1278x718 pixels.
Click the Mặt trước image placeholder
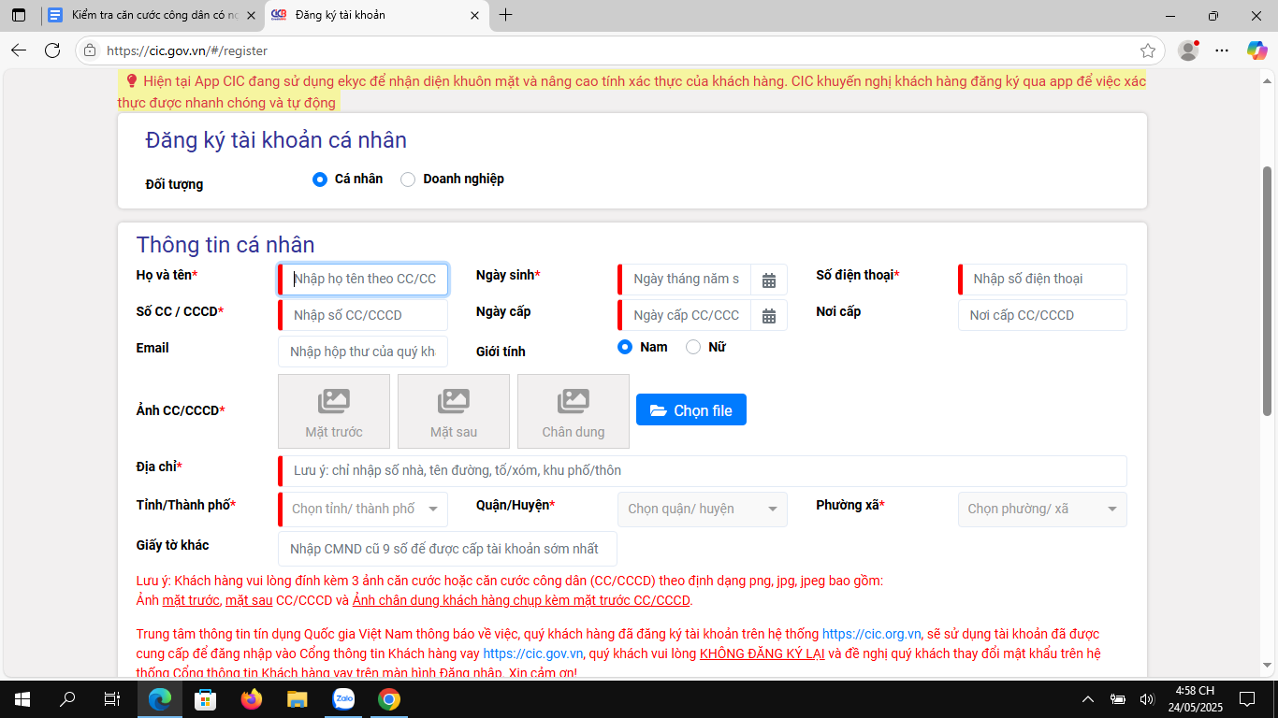point(334,411)
